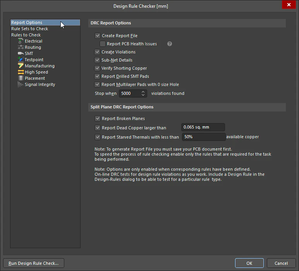Select Report Options in the tree

click(45, 22)
